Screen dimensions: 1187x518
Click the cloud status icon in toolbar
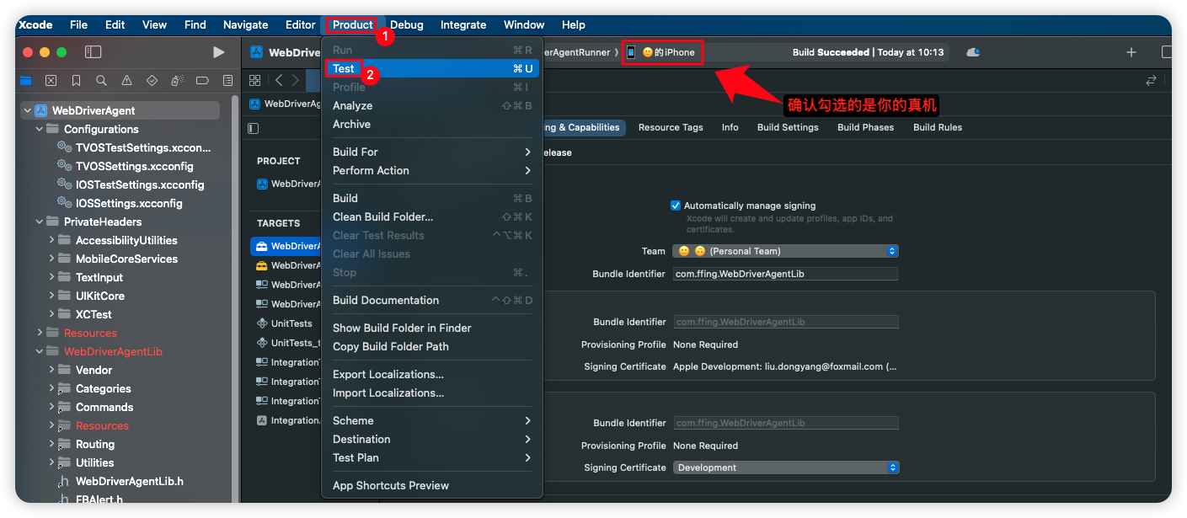(973, 52)
